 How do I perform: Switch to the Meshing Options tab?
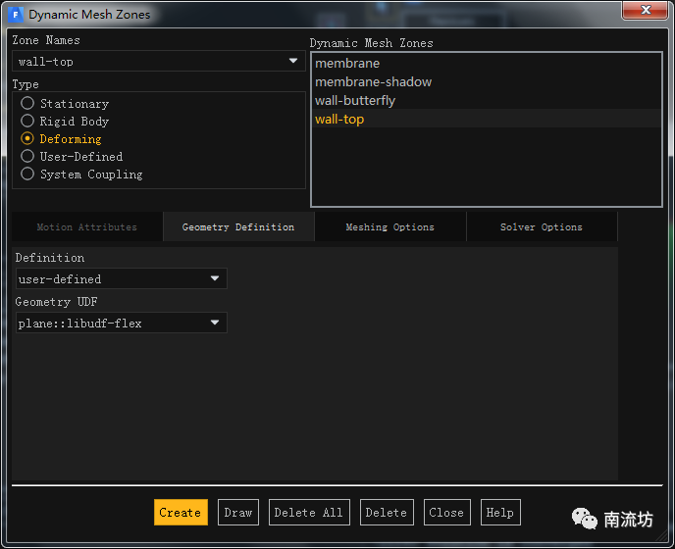point(389,227)
